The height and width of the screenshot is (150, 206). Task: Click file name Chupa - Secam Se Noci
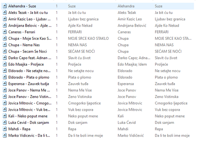28,51
